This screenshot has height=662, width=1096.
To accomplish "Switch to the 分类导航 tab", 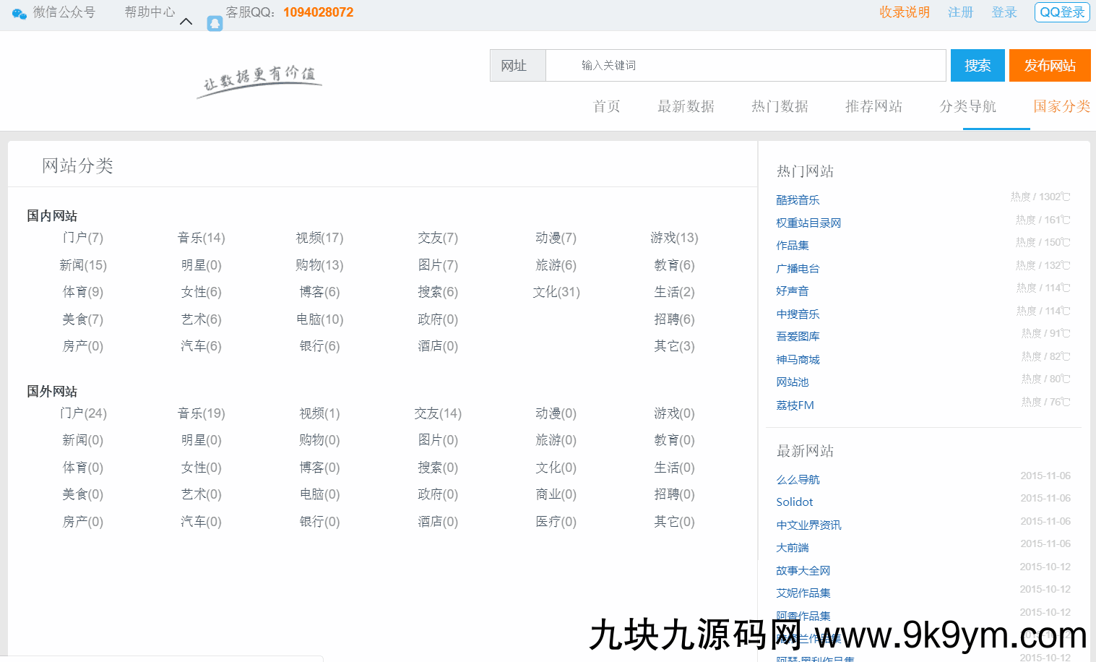I will [967, 106].
